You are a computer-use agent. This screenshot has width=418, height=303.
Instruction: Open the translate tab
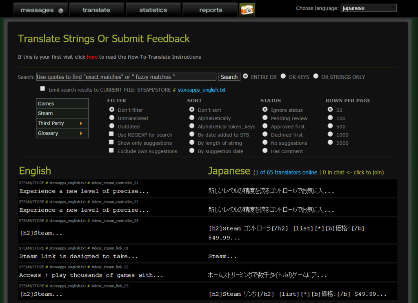96,10
